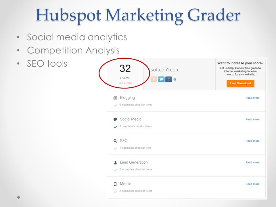Open Read more link for Mobile
The image size is (276, 207).
pyautogui.click(x=252, y=184)
